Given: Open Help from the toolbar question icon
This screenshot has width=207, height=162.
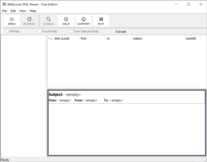Looking at the screenshot, I should tap(66, 19).
